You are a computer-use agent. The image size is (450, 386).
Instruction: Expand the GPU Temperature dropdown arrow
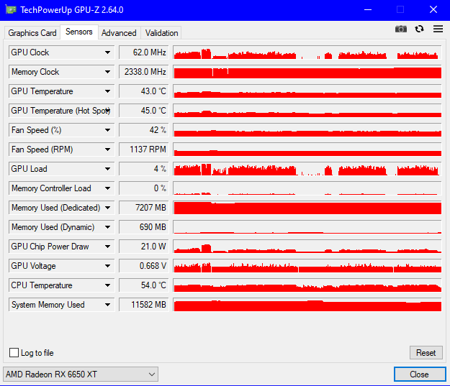point(107,91)
